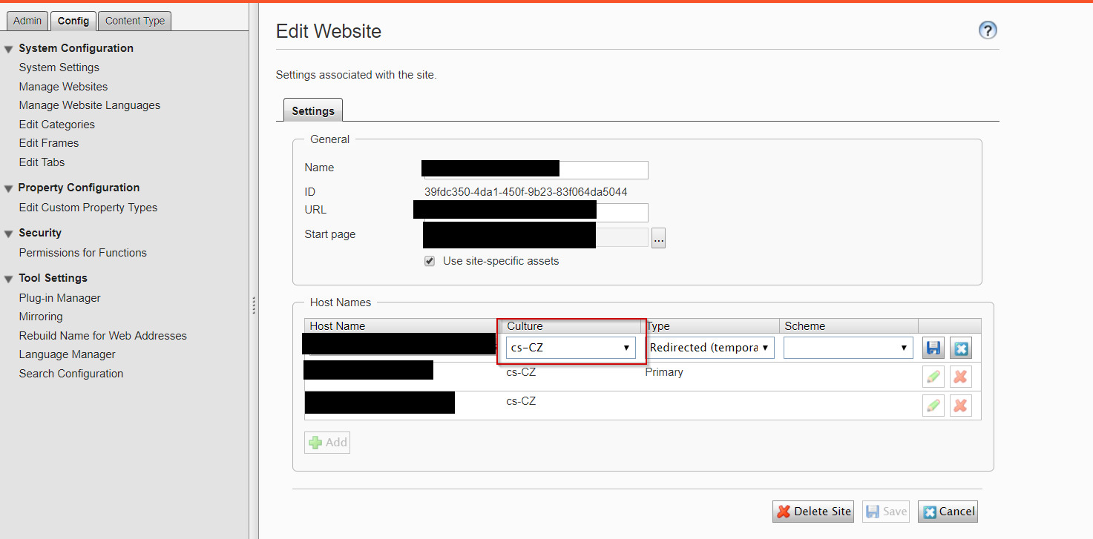
Task: Open the help question mark icon
Action: tap(988, 30)
